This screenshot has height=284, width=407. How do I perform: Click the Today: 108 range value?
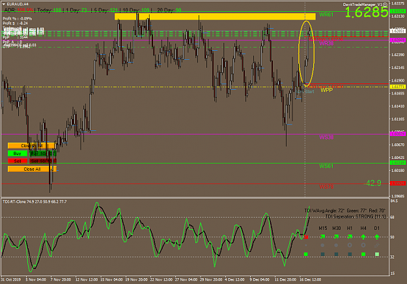tap(49, 10)
